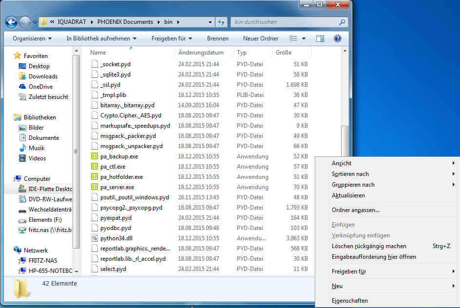
Task: Open the recent locations history dropdown
Action: 35,22
